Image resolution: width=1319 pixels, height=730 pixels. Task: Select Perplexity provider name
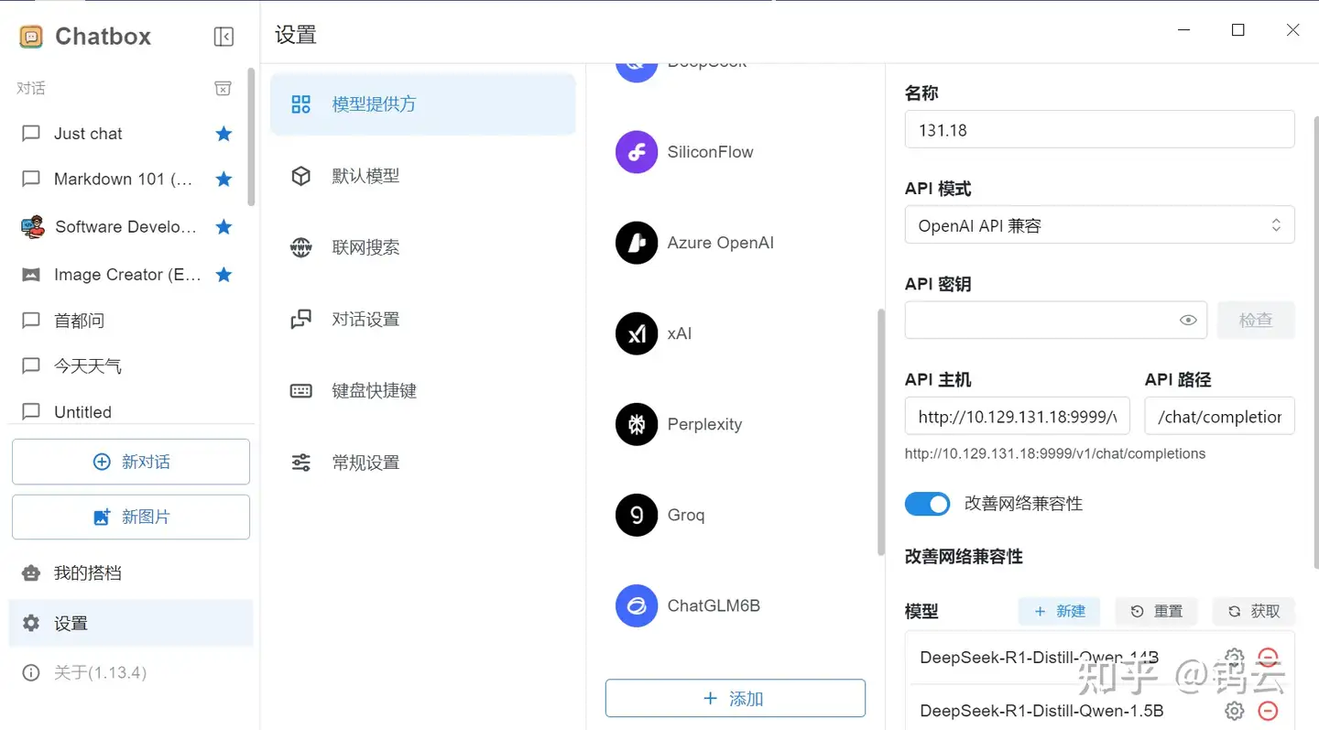704,424
